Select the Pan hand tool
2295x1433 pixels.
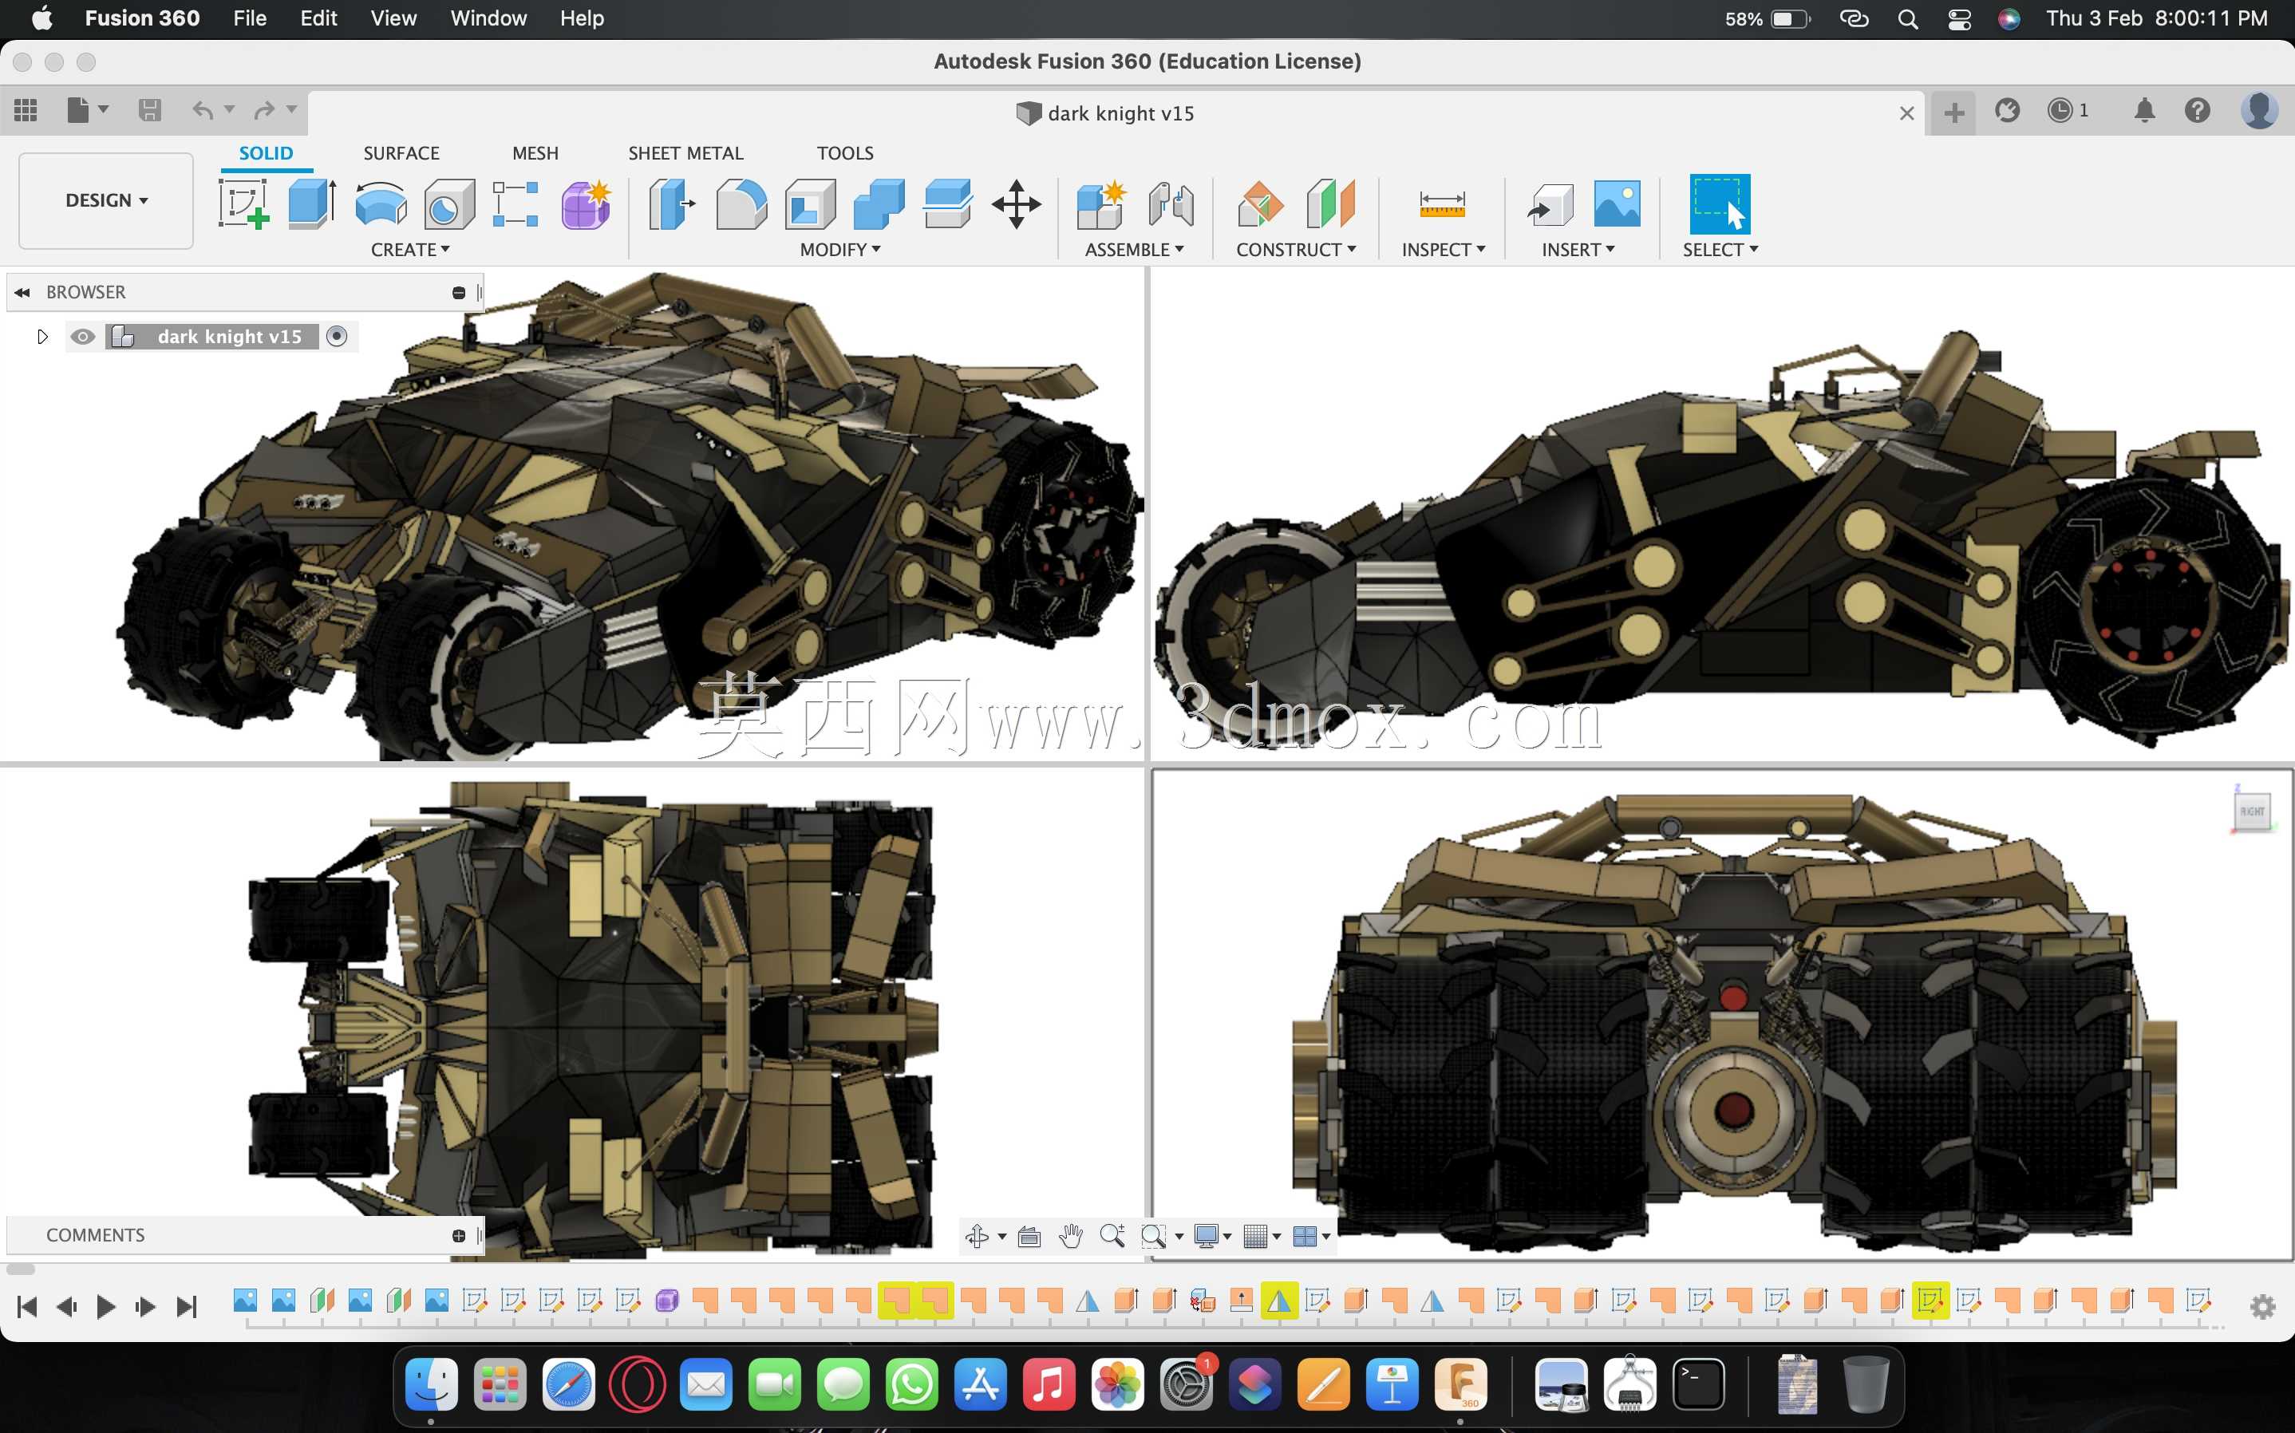point(1071,1236)
